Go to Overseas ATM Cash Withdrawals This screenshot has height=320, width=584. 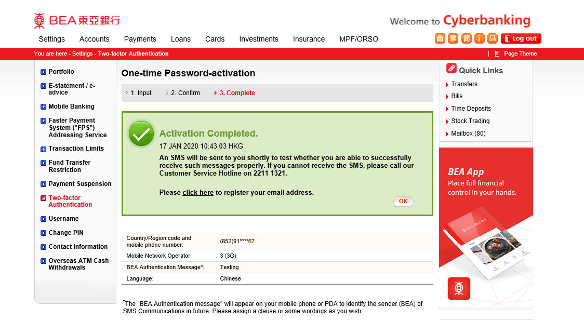[x=78, y=264]
